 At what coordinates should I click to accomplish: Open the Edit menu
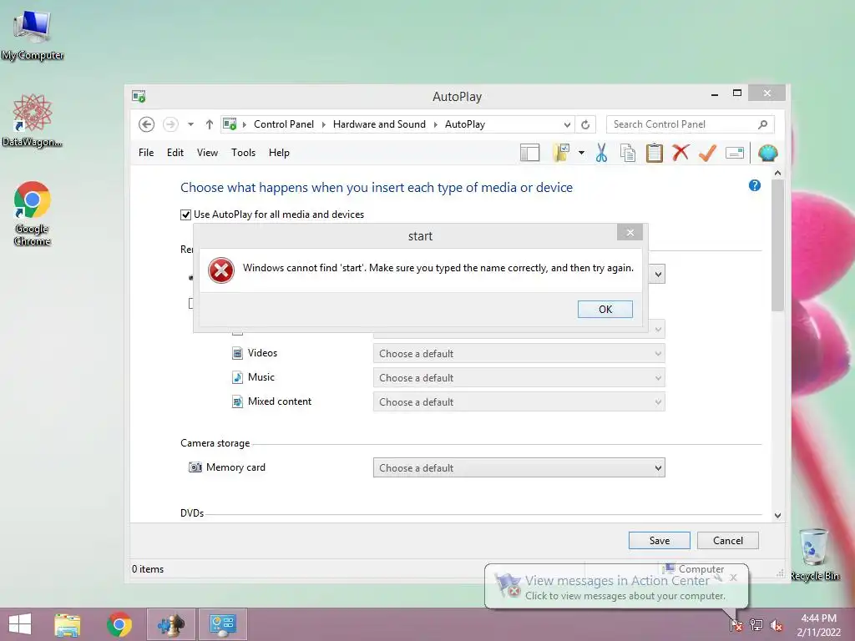pos(175,153)
